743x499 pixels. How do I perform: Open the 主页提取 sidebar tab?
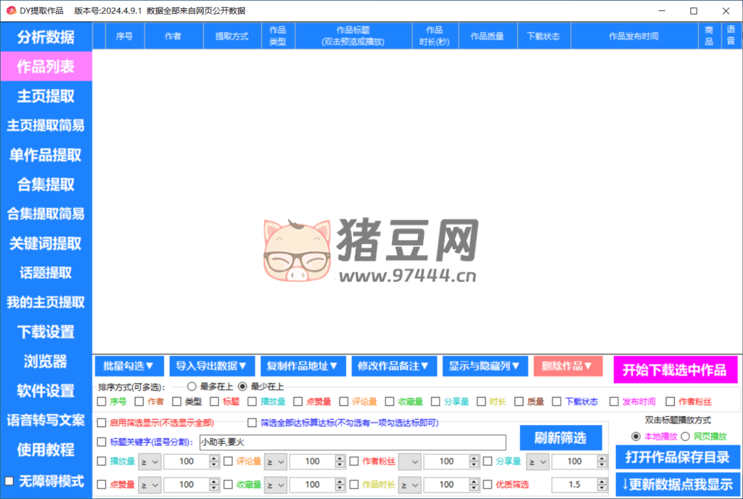pos(46,97)
